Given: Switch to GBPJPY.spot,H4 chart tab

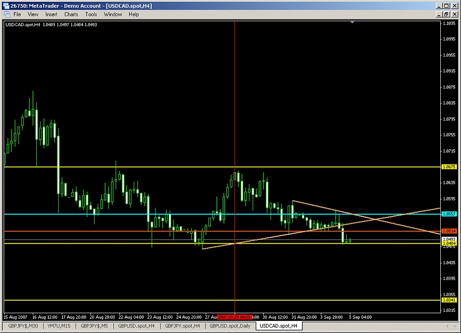Looking at the screenshot, I should (x=182, y=326).
